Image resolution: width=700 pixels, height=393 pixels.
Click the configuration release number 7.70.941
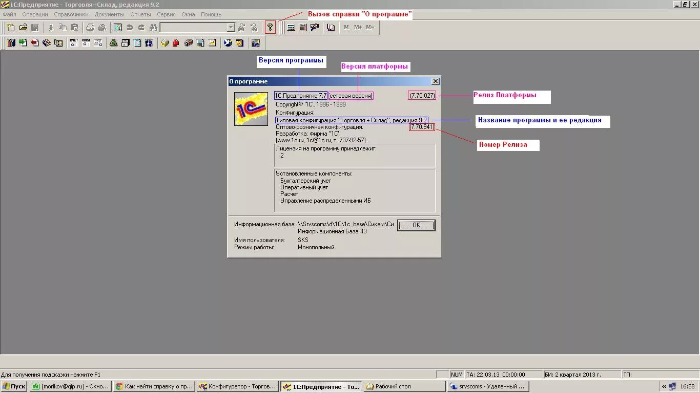[x=422, y=127]
